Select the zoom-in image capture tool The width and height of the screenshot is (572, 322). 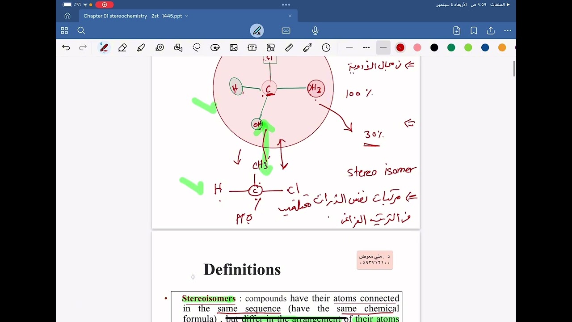[270, 47]
